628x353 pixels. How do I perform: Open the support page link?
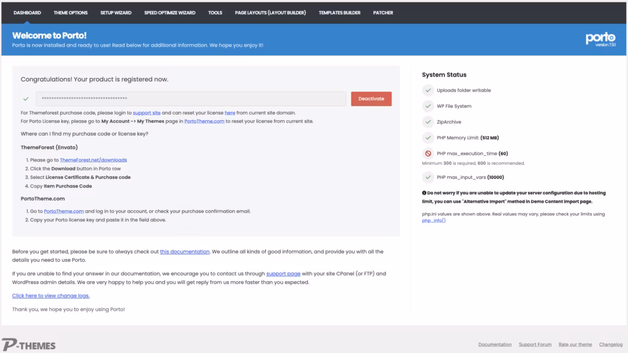click(x=283, y=274)
